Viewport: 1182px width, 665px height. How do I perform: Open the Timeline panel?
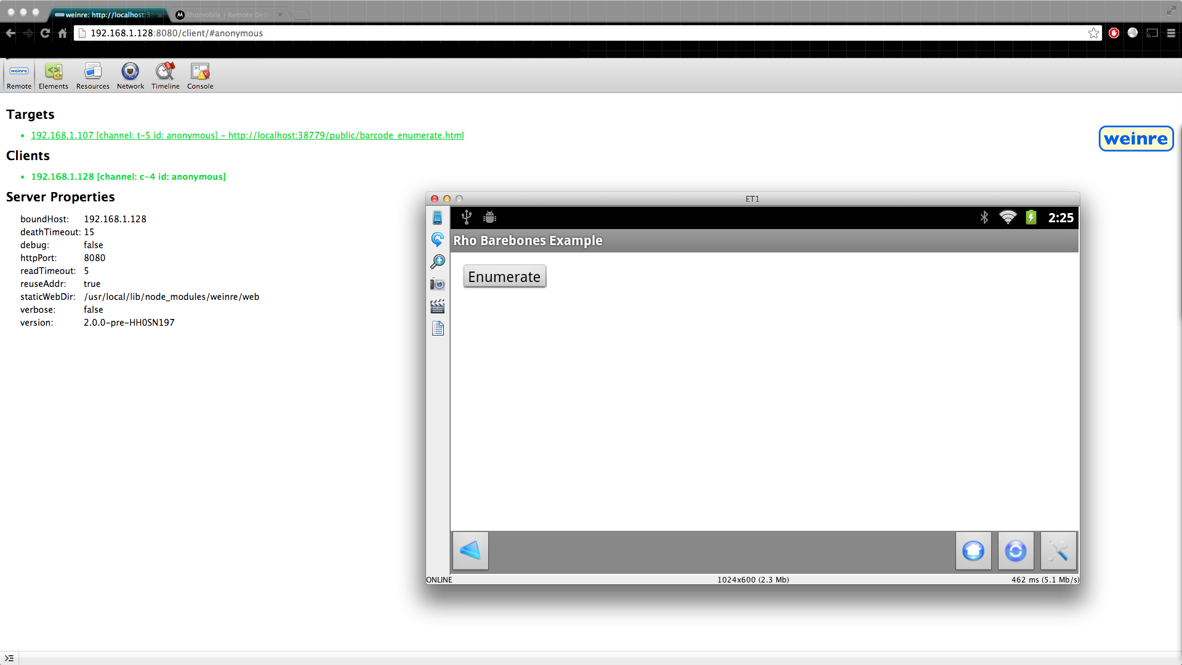point(166,76)
